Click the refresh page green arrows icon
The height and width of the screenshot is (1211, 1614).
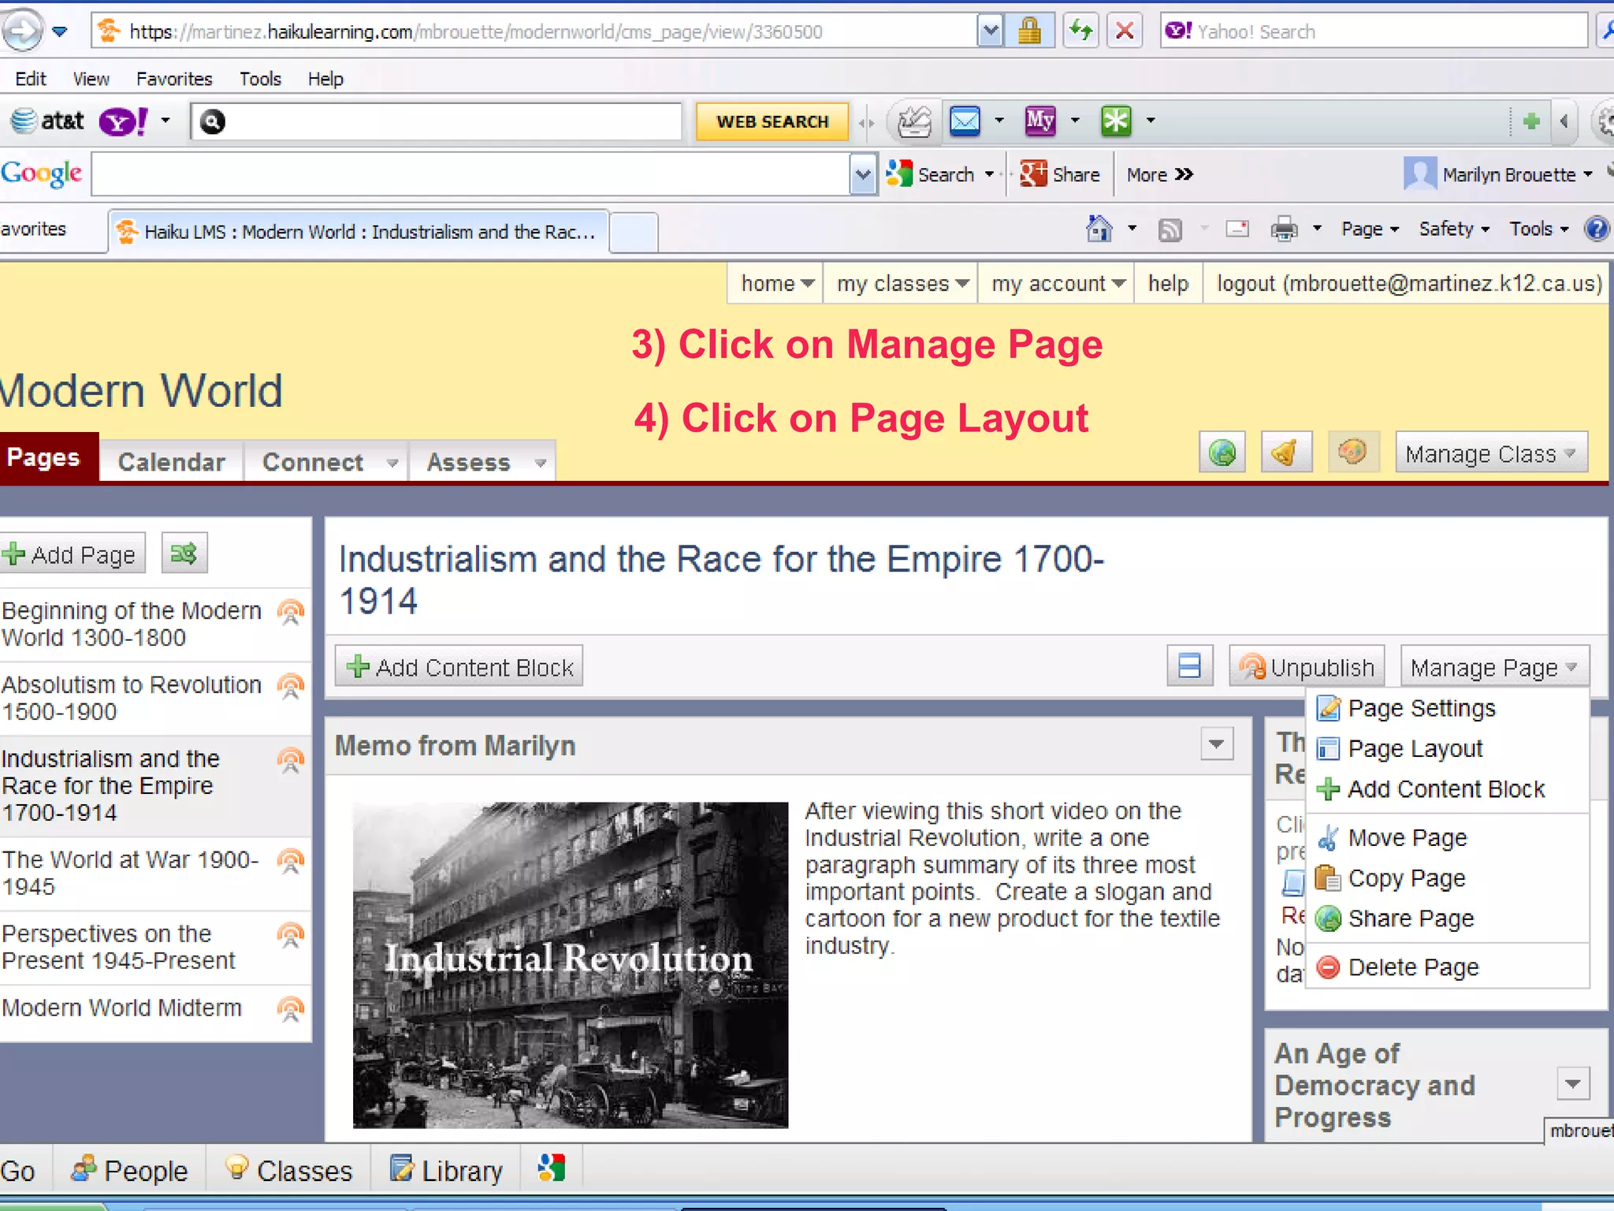pyautogui.click(x=1080, y=32)
